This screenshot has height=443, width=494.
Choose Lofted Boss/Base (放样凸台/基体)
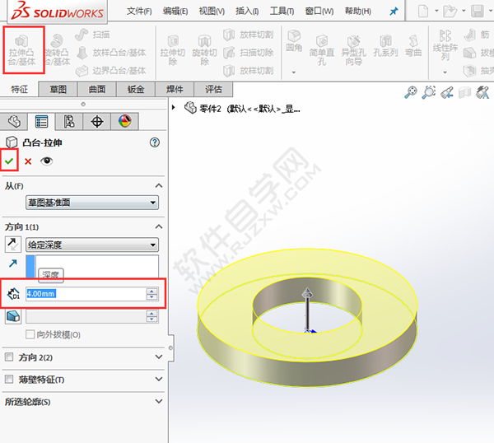coord(111,53)
